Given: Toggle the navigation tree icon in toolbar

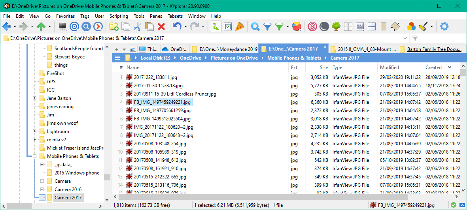Looking at the screenshot, I should point(216,26).
